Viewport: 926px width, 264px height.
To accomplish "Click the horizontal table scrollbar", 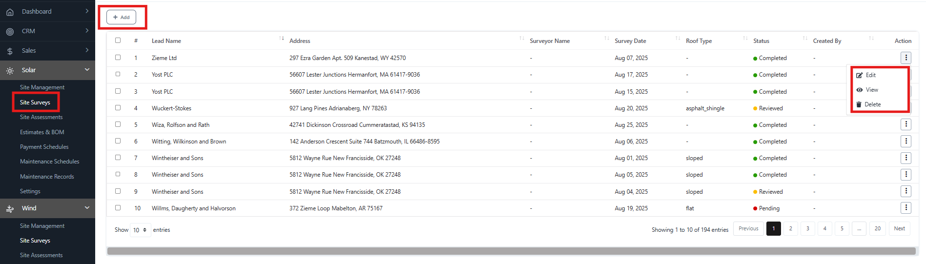I will 511,251.
